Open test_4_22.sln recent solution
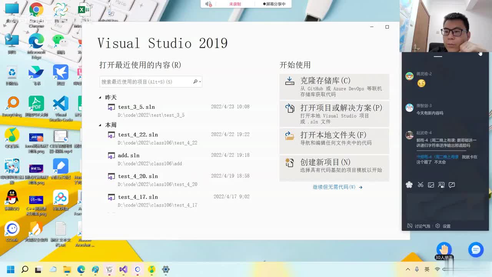Image resolution: width=492 pixels, height=277 pixels. coord(179,138)
